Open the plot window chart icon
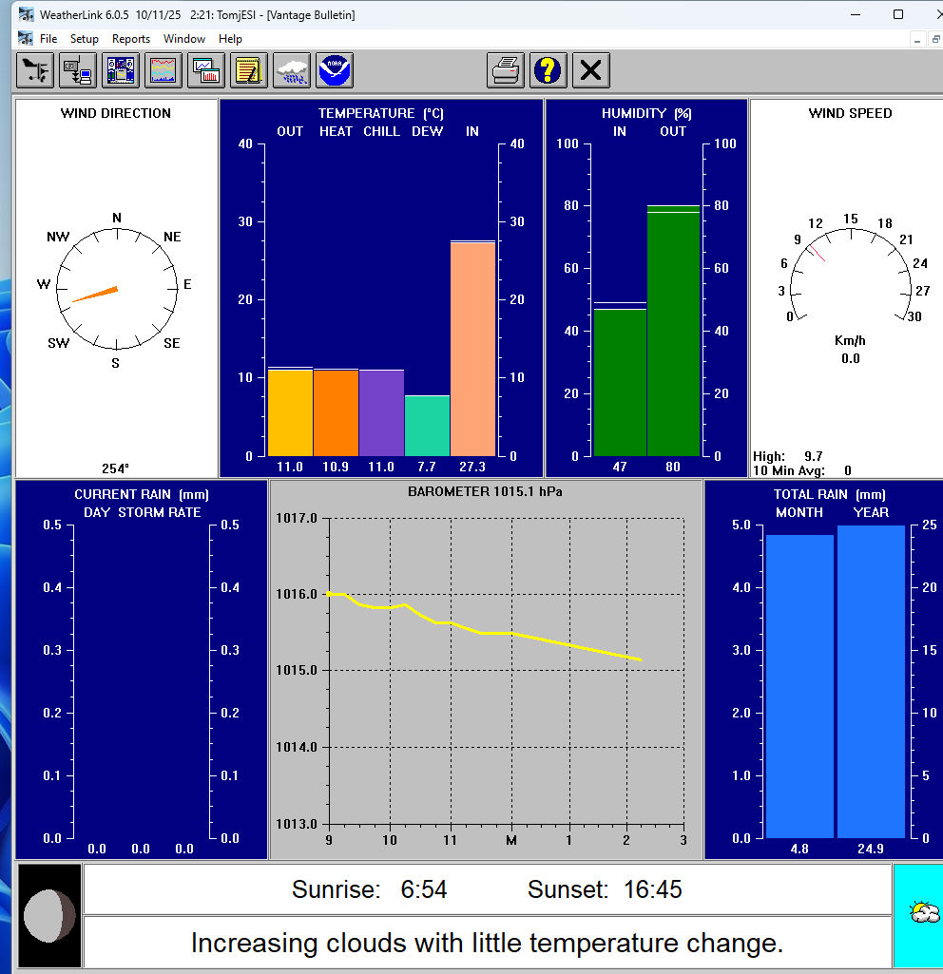This screenshot has width=943, height=974. pyautogui.click(x=206, y=70)
